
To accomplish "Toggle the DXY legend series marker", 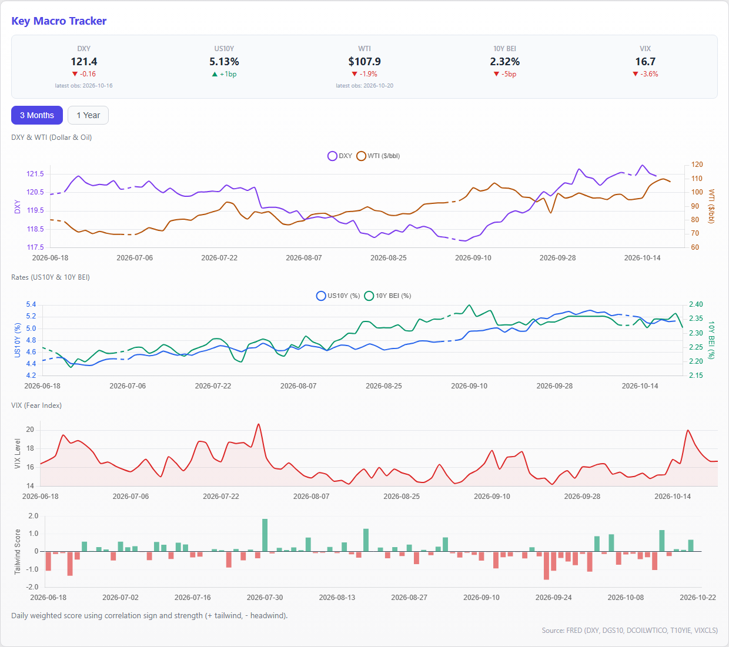I will 332,156.
